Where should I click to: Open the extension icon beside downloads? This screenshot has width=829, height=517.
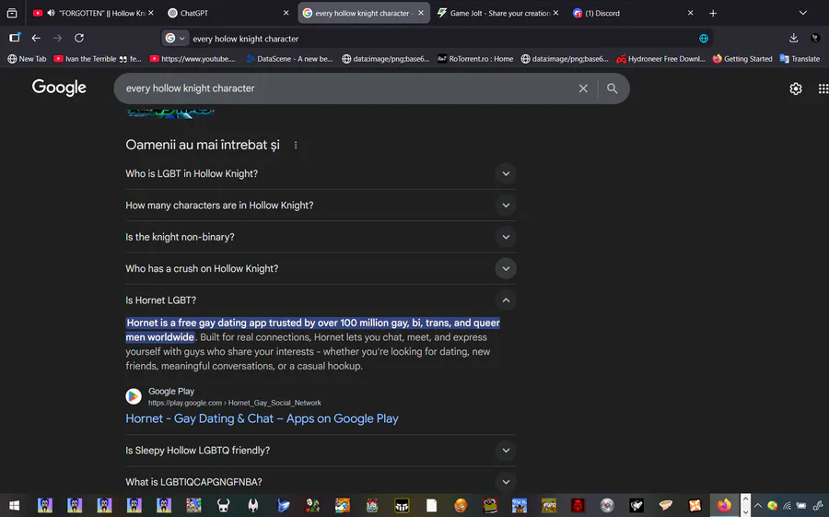(815, 38)
